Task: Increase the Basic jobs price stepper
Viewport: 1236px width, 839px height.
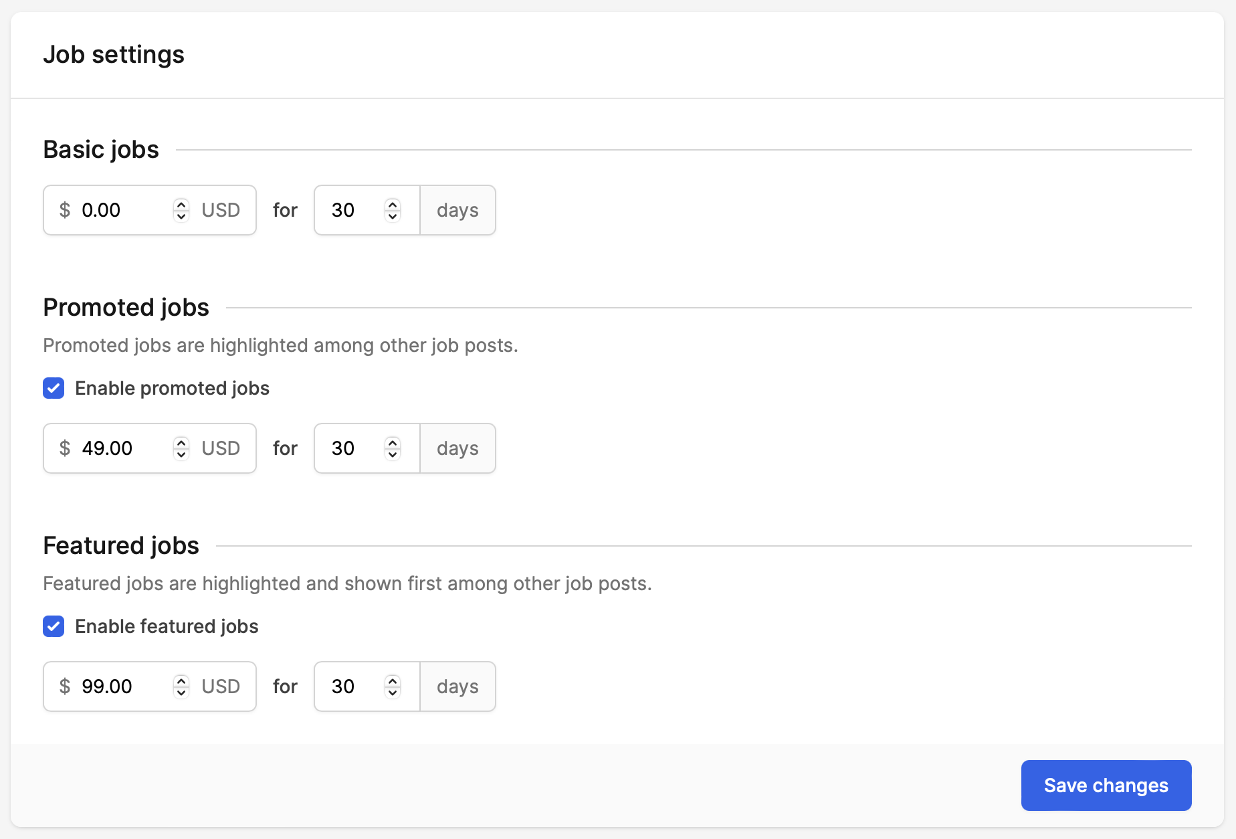Action: (181, 204)
